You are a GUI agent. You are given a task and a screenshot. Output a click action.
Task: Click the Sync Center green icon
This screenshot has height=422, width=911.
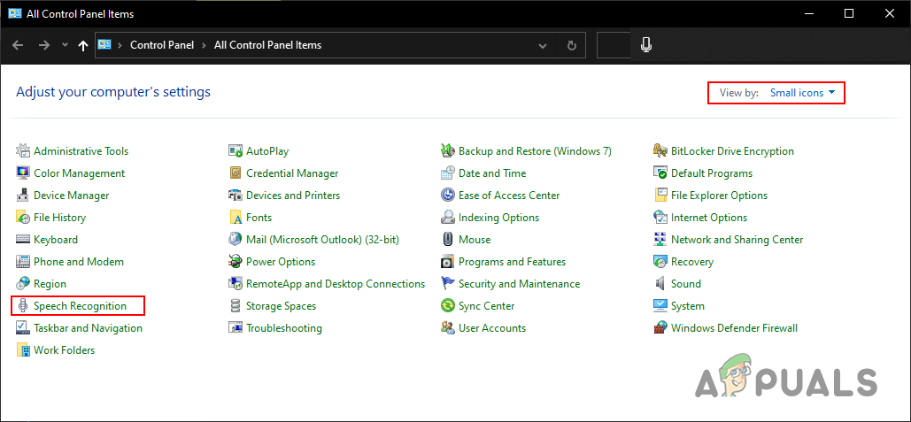tap(448, 306)
